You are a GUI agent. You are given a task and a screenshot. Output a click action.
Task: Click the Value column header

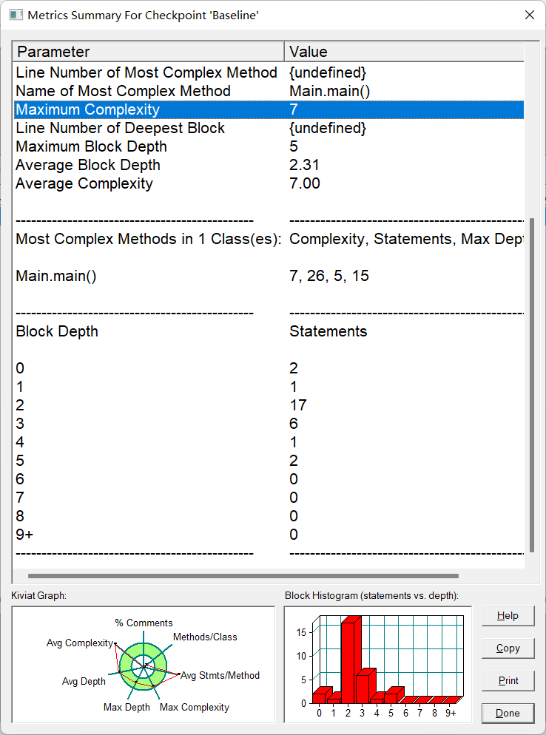[x=405, y=52]
